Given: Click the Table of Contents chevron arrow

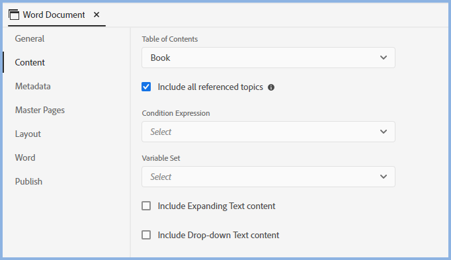Looking at the screenshot, I should tap(384, 58).
